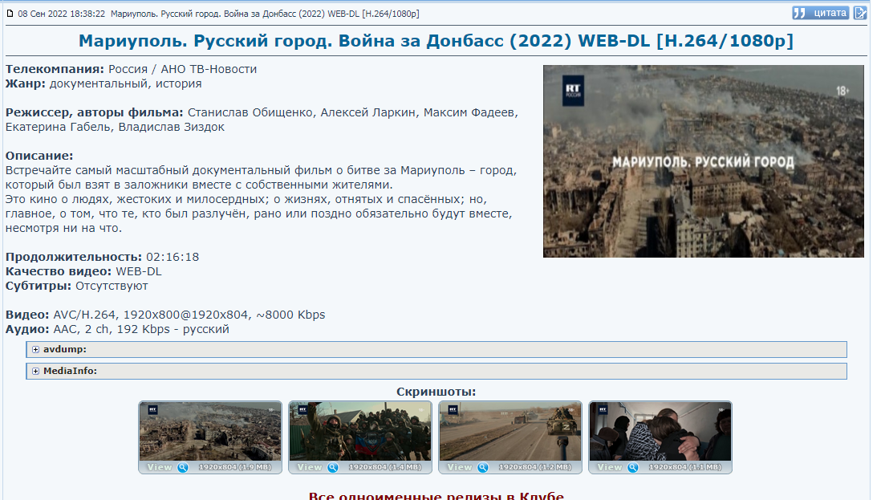Click magnifier icon under the 1.9 MB screenshot
The width and height of the screenshot is (881, 500).
(x=183, y=467)
